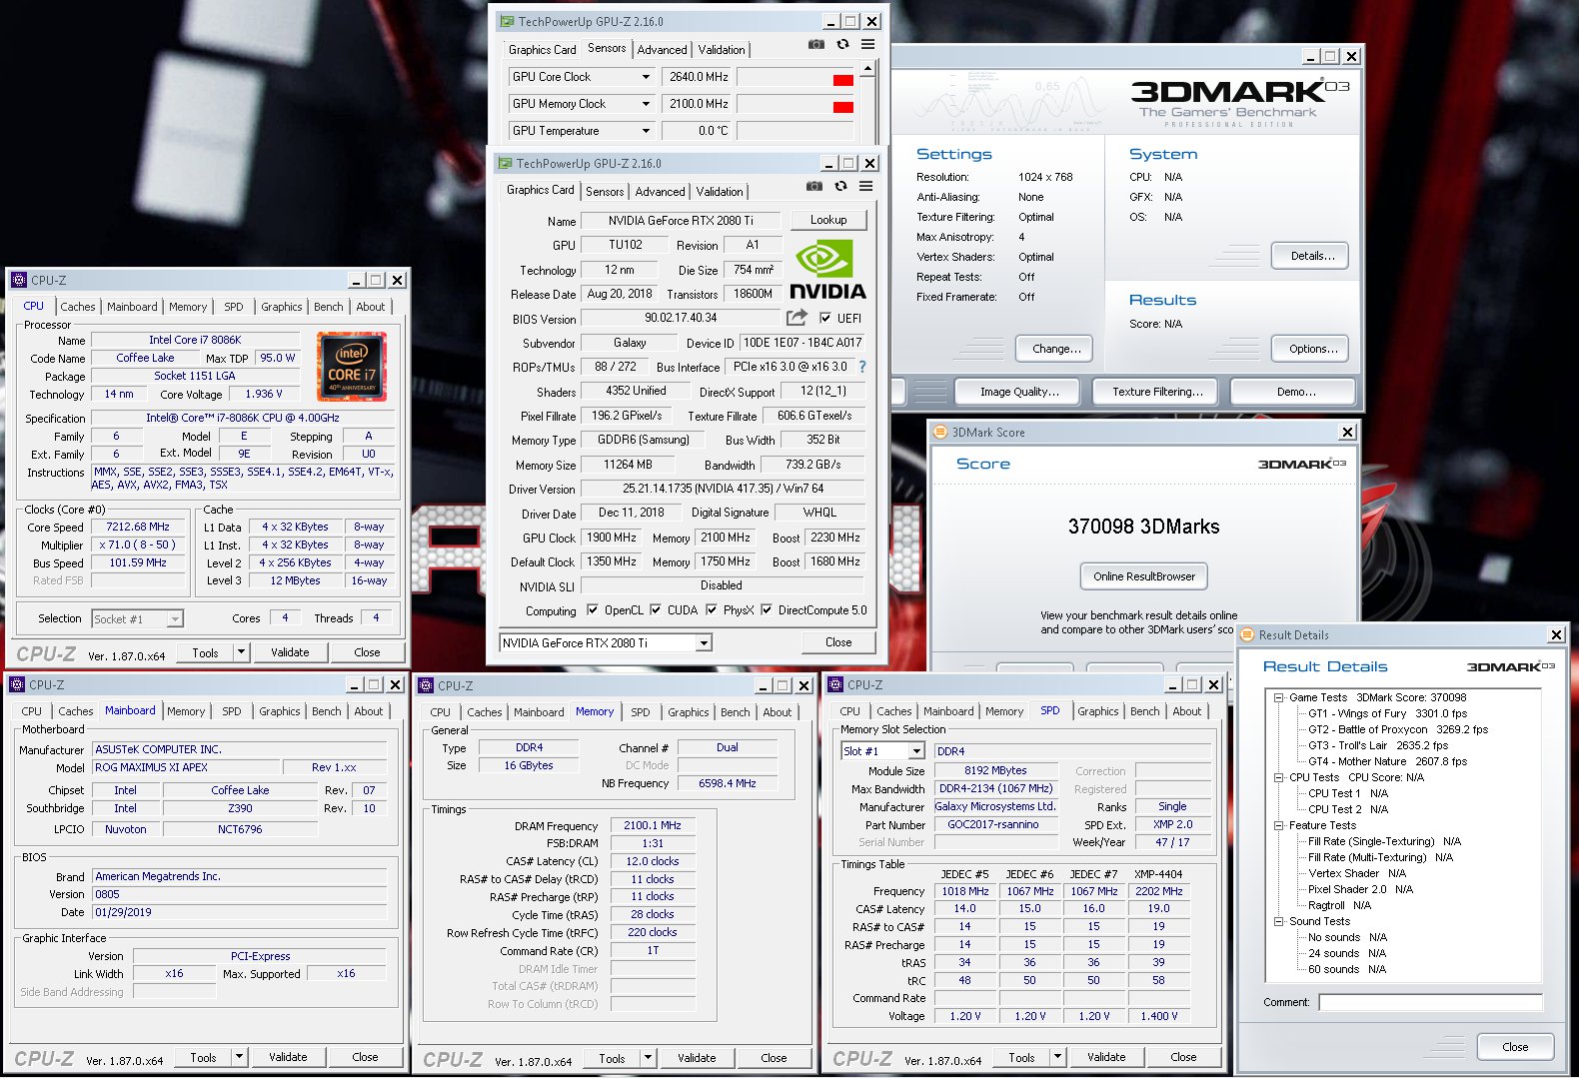This screenshot has width=1579, height=1079.
Task: Click the Online ResultBrowser button
Action: click(x=1143, y=576)
